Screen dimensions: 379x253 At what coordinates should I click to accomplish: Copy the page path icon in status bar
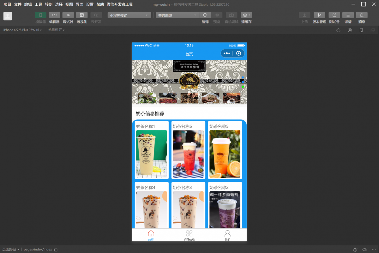(x=56, y=250)
